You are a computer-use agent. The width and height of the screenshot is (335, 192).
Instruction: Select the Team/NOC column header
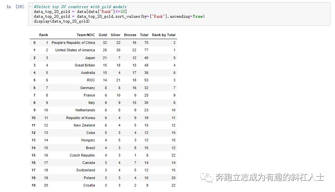pos(86,35)
